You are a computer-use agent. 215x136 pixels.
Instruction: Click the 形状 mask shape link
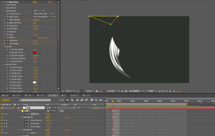[x=49, y=114]
